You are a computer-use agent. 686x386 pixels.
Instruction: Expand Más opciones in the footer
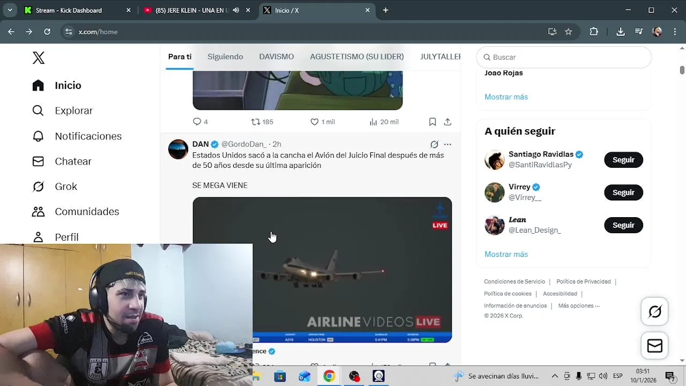(x=579, y=306)
